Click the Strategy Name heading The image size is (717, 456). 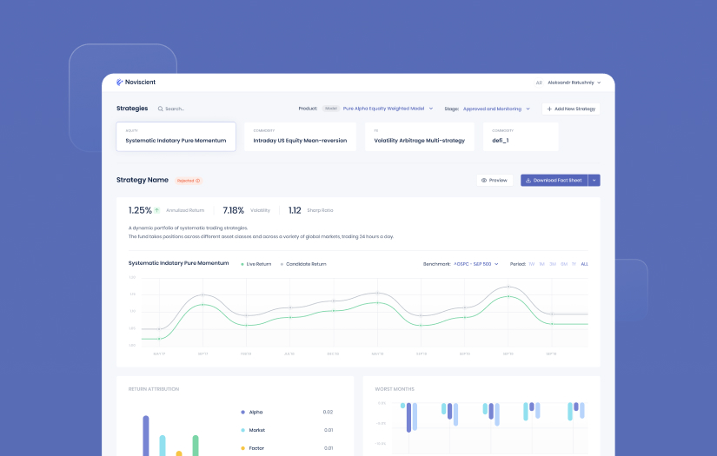tap(143, 180)
